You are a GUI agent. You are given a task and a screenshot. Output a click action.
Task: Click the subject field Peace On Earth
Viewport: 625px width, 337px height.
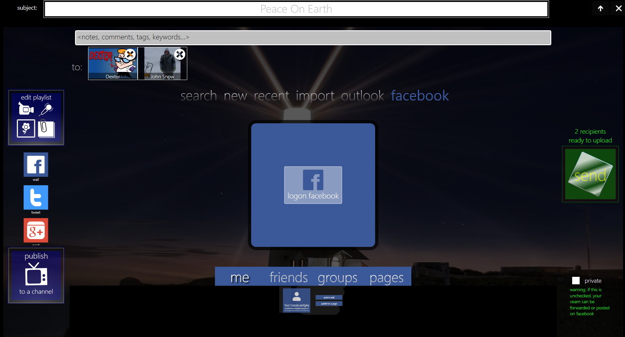[x=296, y=9]
